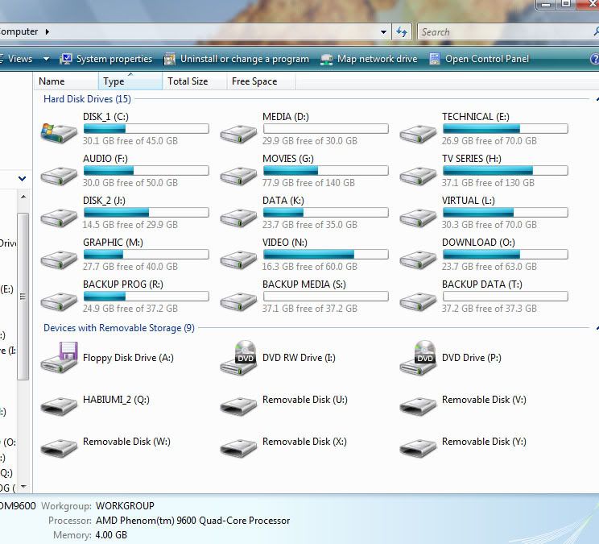
Task: Expand the Views dropdown arrow
Action: 46,59
